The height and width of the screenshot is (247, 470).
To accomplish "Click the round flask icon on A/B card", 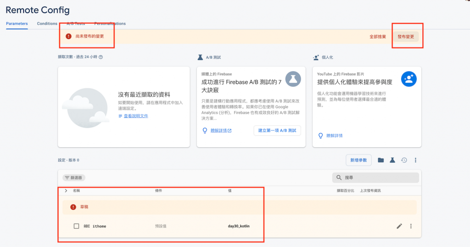I will pyautogui.click(x=293, y=79).
